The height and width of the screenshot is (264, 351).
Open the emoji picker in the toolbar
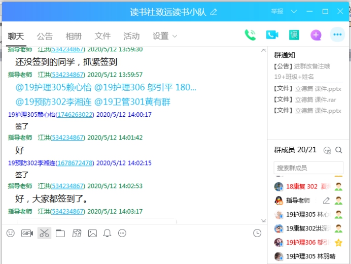[11, 233]
